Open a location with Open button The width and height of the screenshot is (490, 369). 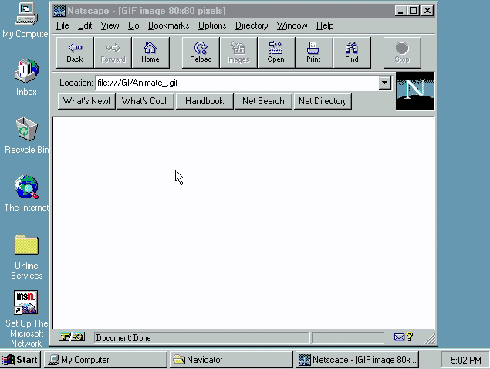(276, 52)
